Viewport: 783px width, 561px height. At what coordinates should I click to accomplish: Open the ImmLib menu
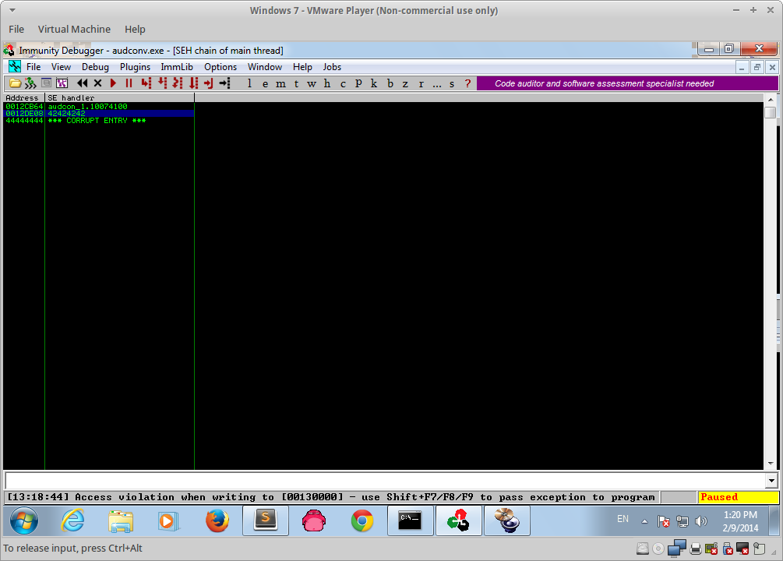click(x=177, y=67)
